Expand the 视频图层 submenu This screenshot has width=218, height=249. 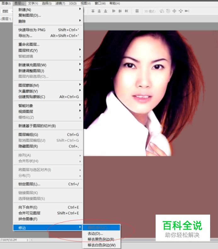pos(48,111)
